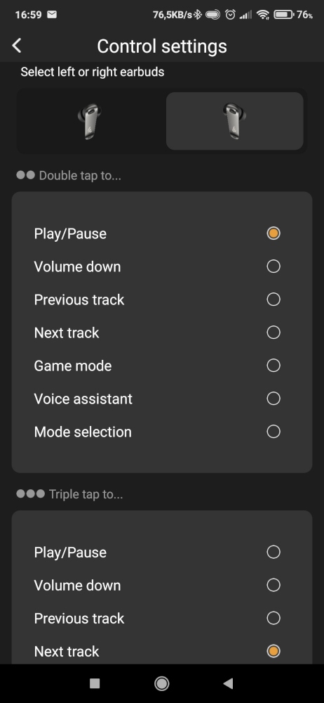This screenshot has width=324, height=703.
Task: Select Play/Pause radio for triple tap
Action: coord(274,553)
